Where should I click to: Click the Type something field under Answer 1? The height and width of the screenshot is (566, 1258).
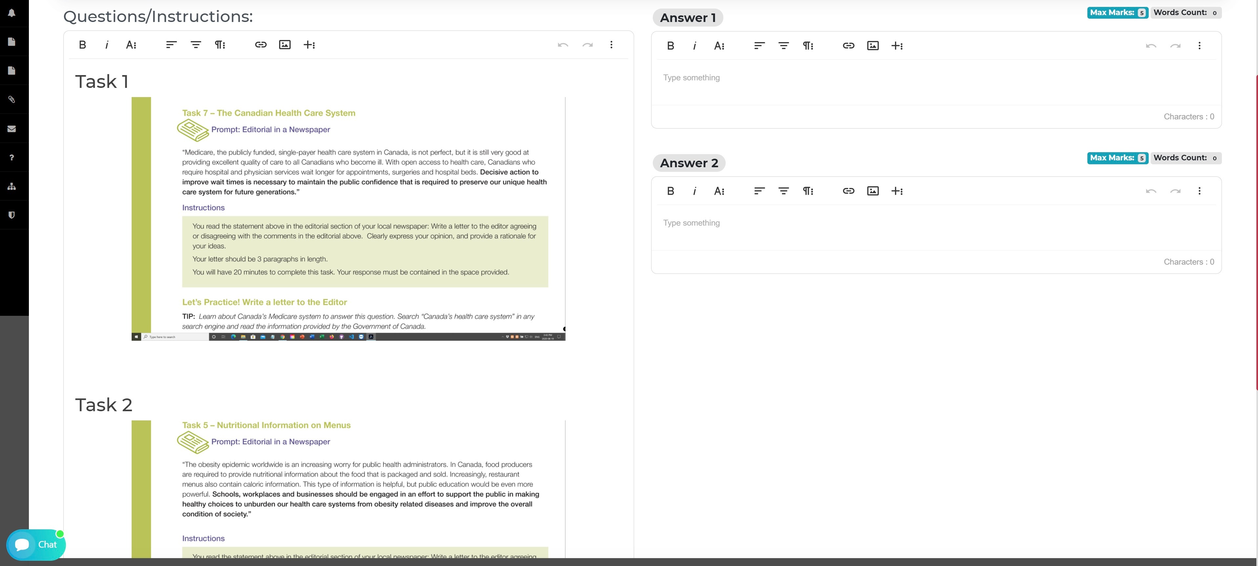[692, 77]
